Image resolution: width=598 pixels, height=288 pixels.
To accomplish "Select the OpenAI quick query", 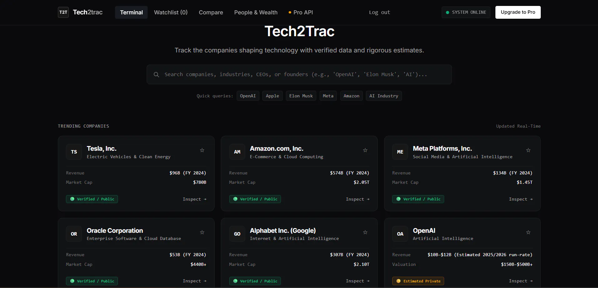I will [x=248, y=96].
